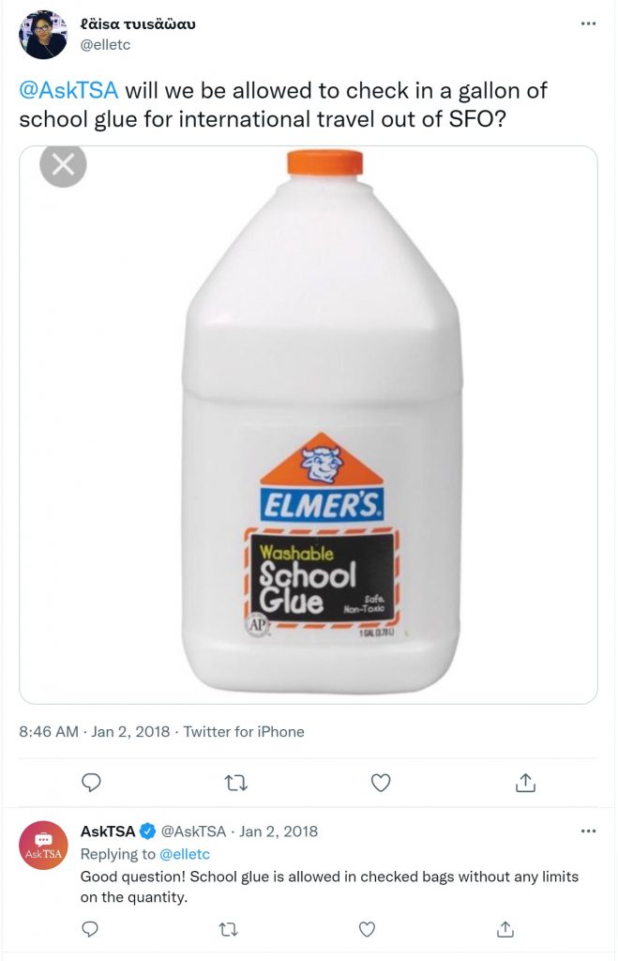The width and height of the screenshot is (618, 961).
Task: View the elletc profile picture
Action: (x=43, y=35)
